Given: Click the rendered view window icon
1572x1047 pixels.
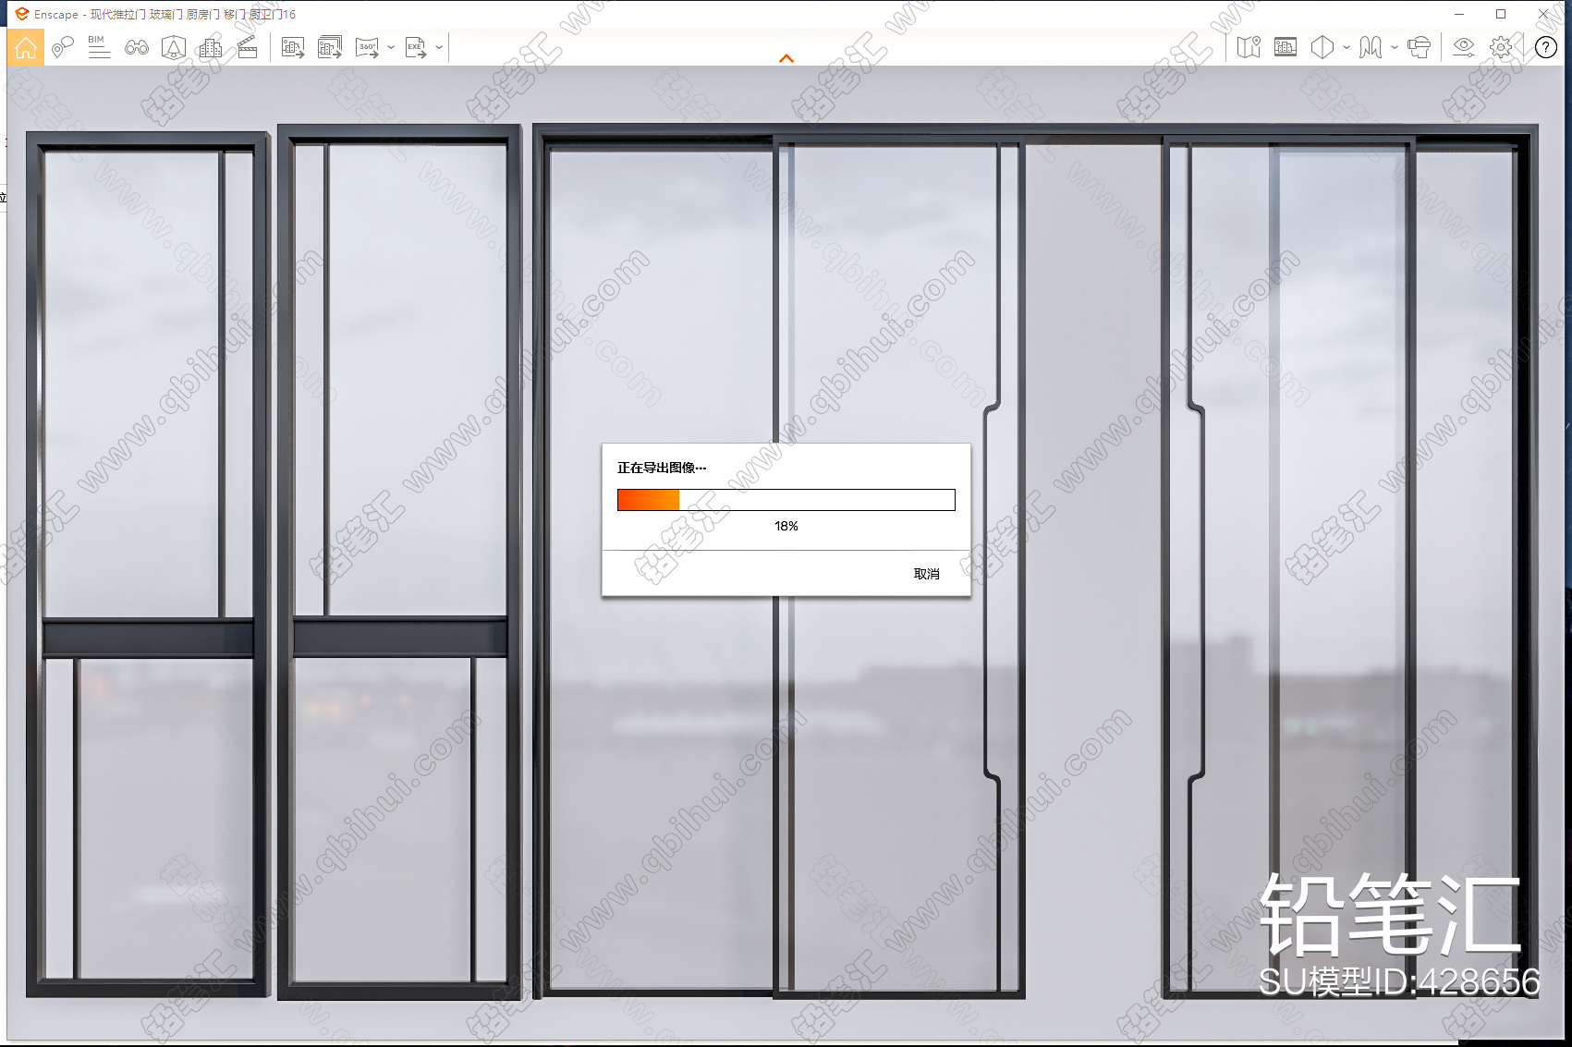Looking at the screenshot, I should (x=1286, y=47).
